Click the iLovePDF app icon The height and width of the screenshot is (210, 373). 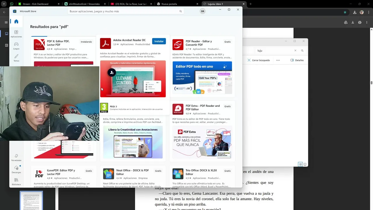[39, 174]
